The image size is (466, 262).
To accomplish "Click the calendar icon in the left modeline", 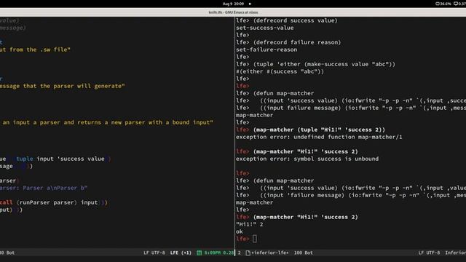I will (x=199, y=253).
